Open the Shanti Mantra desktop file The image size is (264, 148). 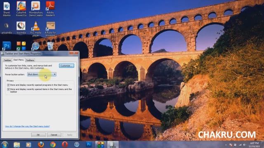(x=7, y=9)
